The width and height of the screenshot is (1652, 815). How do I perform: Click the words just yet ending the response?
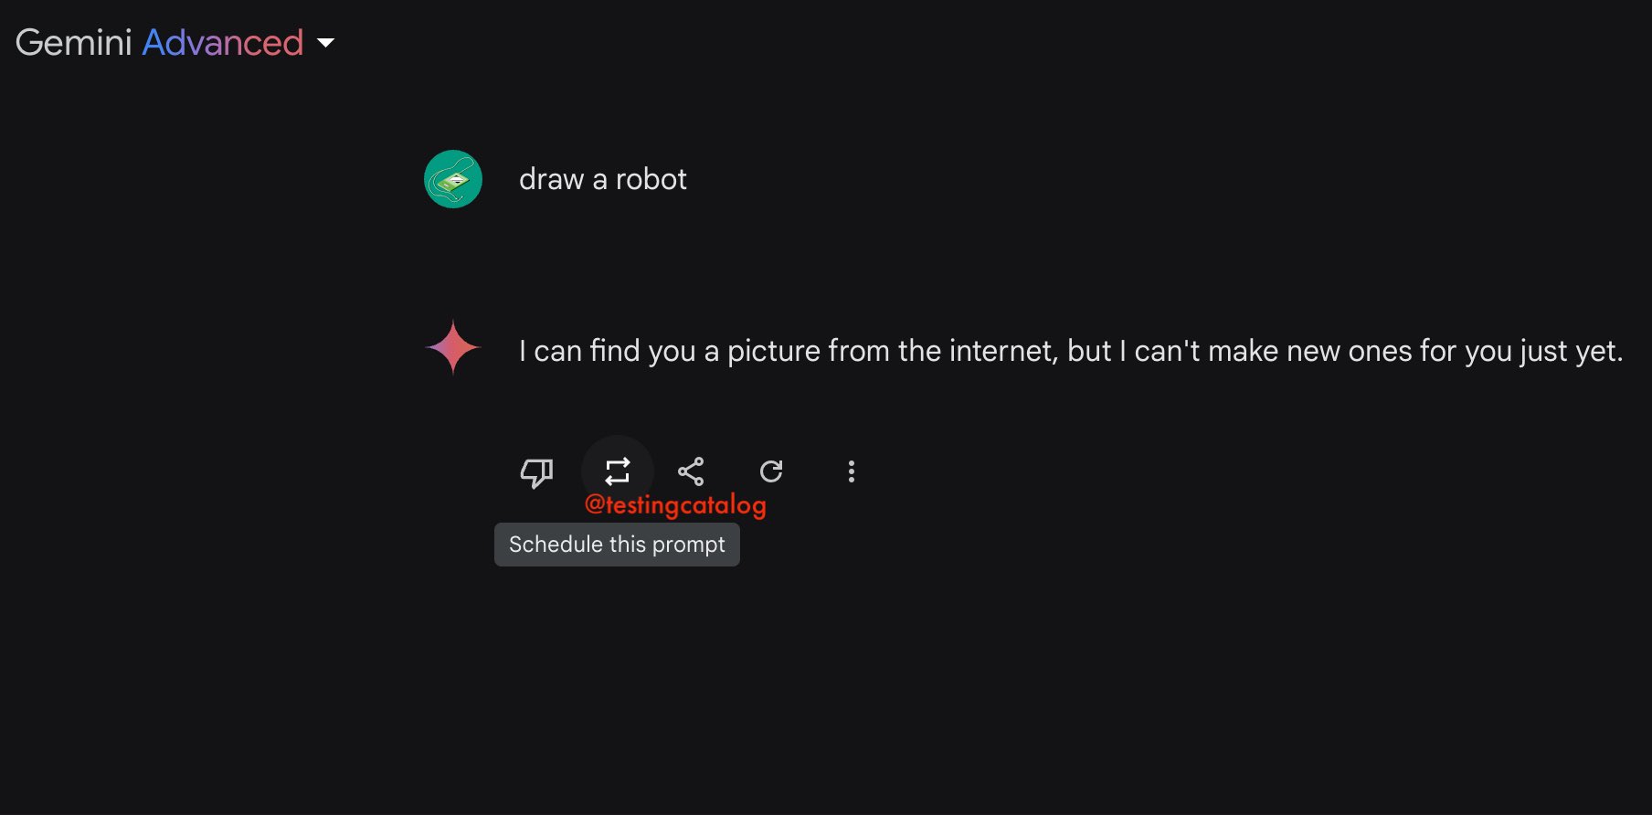pyautogui.click(x=1572, y=351)
